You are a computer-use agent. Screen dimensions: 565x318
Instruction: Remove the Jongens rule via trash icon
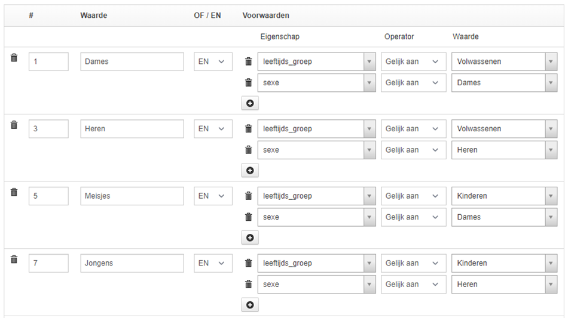pyautogui.click(x=14, y=260)
